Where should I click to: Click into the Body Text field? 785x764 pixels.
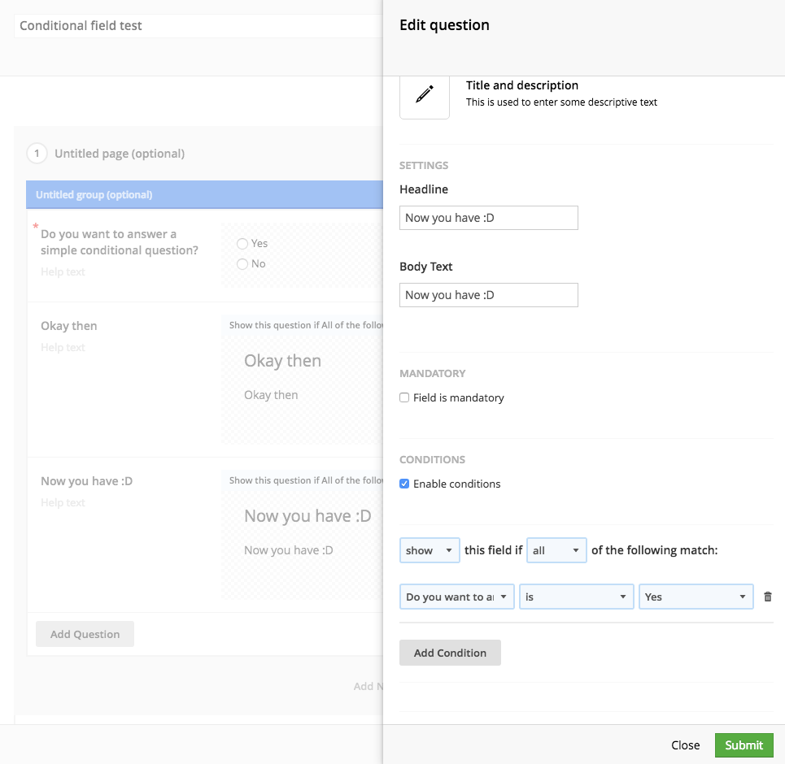(x=488, y=295)
